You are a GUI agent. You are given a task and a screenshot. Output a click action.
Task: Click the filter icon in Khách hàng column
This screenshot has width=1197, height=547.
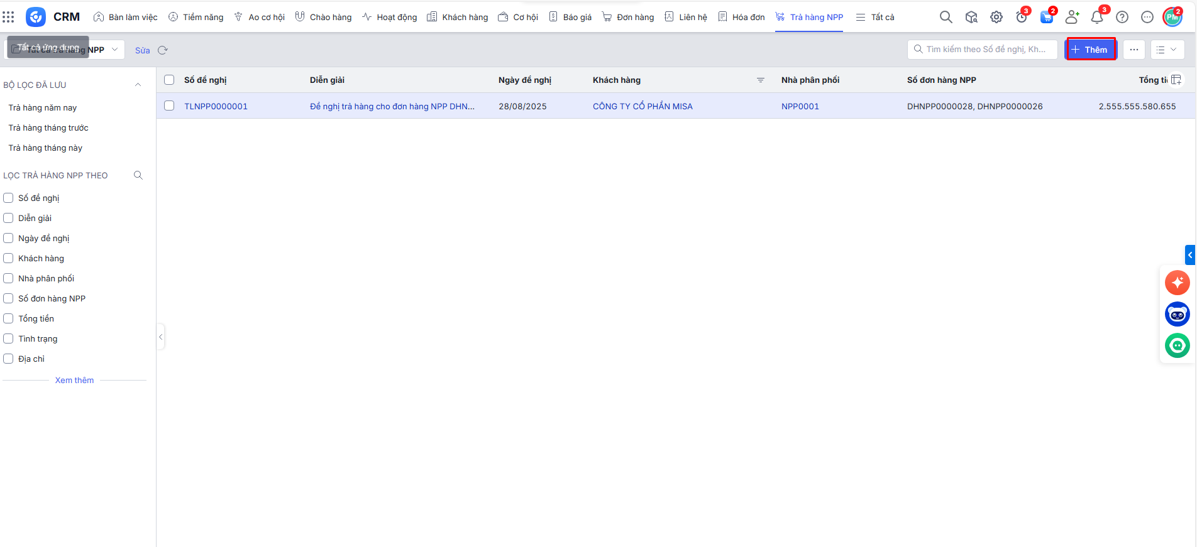pos(760,80)
